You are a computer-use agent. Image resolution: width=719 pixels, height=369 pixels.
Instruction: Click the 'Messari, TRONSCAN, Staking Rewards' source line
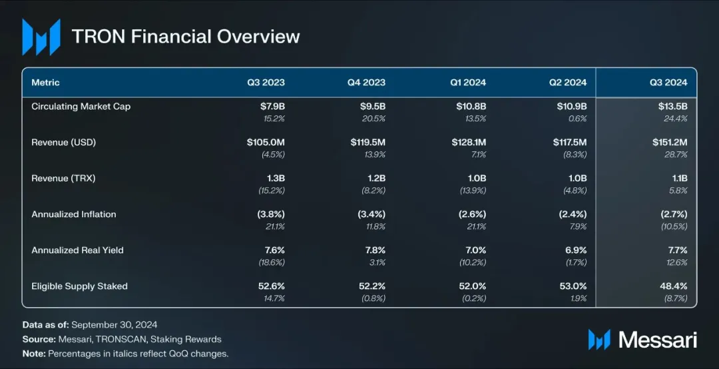click(x=140, y=340)
